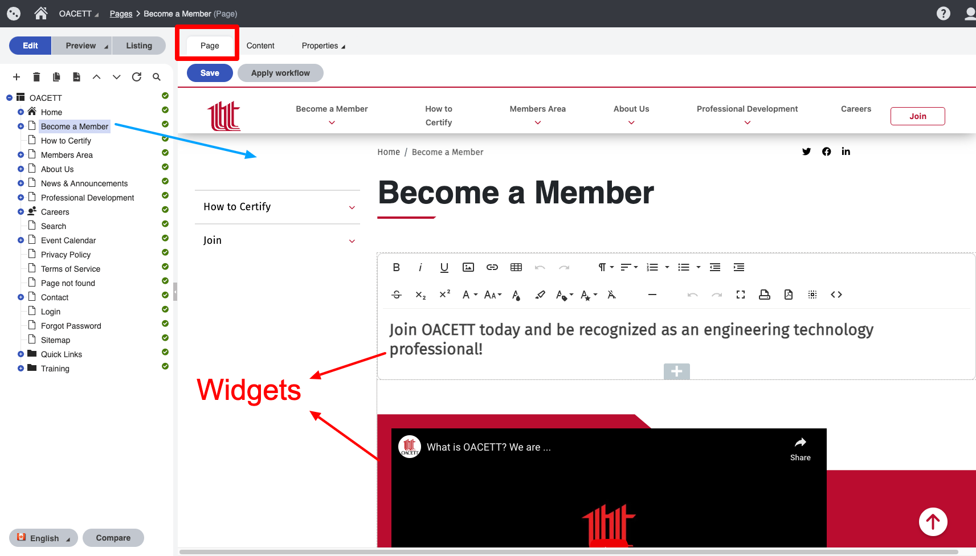
Task: Increase indent of paragraph
Action: pyautogui.click(x=739, y=267)
